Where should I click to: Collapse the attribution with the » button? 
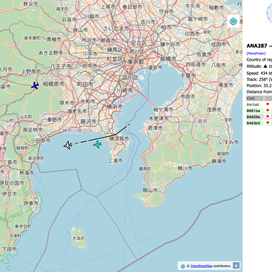[x=236, y=266]
